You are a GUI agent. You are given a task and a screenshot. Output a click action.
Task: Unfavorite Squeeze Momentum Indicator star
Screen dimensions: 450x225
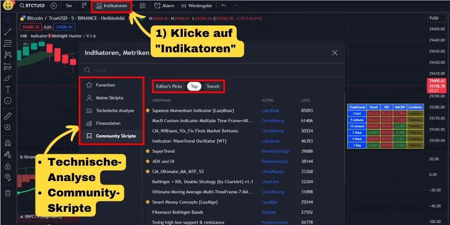[x=148, y=110]
